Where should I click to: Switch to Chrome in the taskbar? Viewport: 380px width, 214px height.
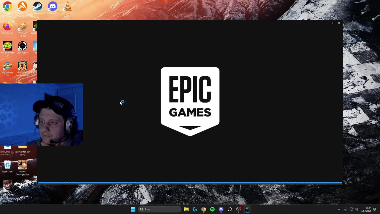pyautogui.click(x=203, y=209)
